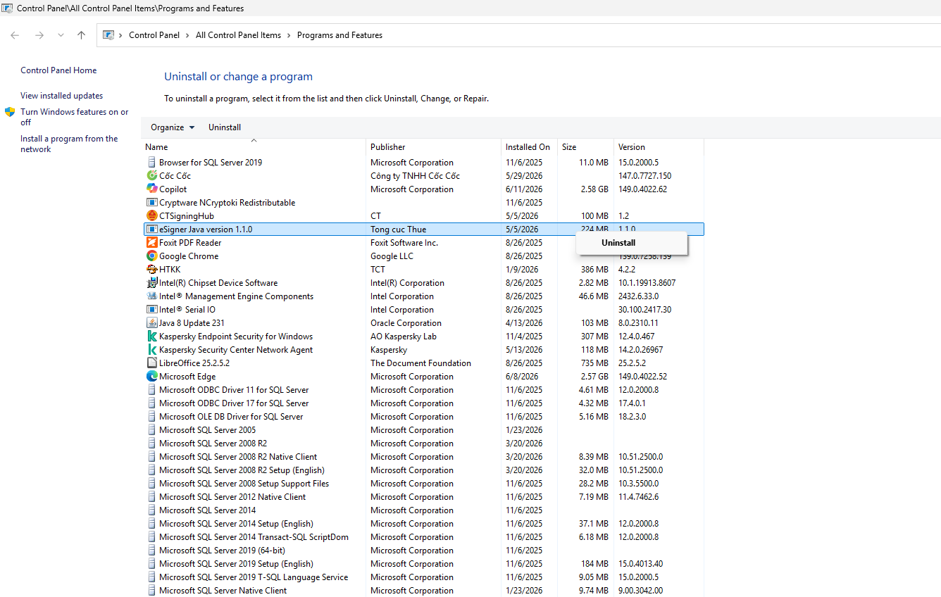Go back with the navigation arrow
Viewport: 941px width, 597px height.
tap(15, 35)
